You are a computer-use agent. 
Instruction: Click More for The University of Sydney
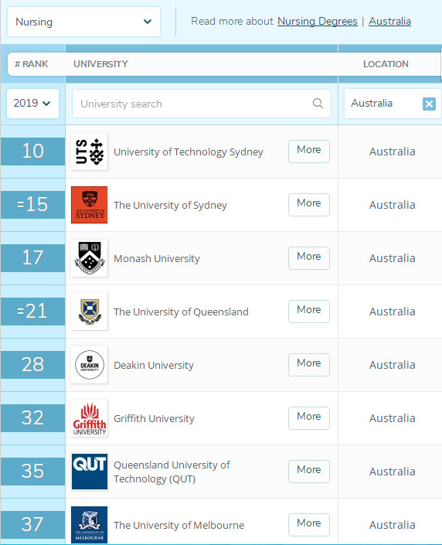309,205
